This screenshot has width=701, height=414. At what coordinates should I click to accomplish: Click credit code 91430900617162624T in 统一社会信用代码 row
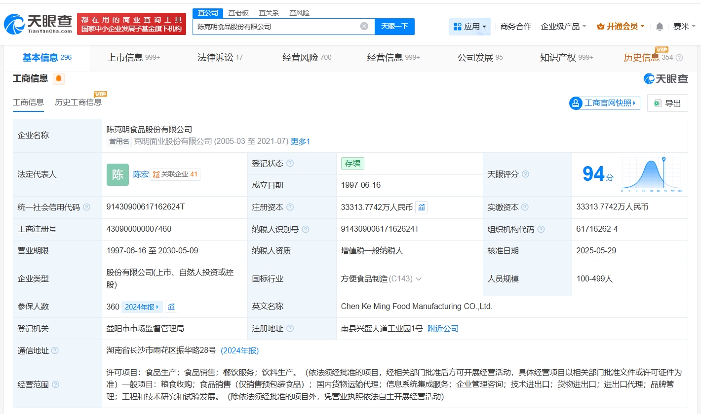[x=146, y=207]
